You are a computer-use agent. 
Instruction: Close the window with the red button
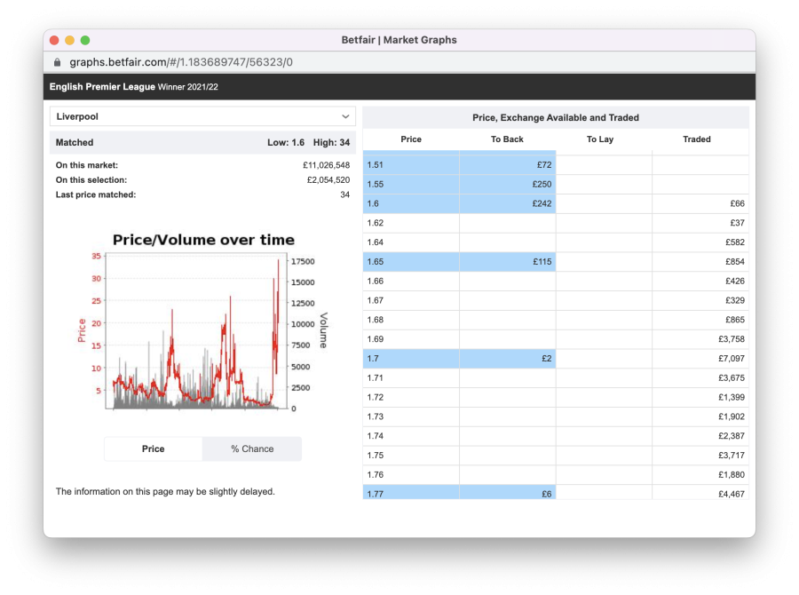[x=54, y=40]
